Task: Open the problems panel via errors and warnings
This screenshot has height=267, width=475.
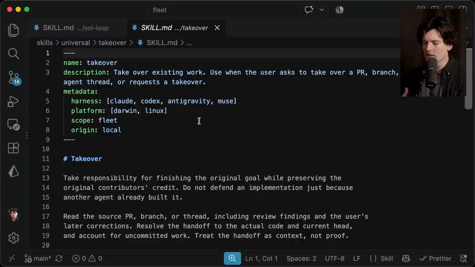Action: (87, 258)
